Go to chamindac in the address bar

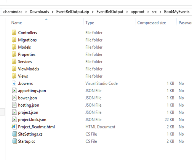click(x=13, y=12)
